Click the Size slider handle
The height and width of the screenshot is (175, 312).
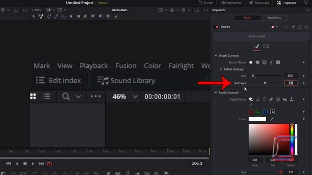click(253, 76)
